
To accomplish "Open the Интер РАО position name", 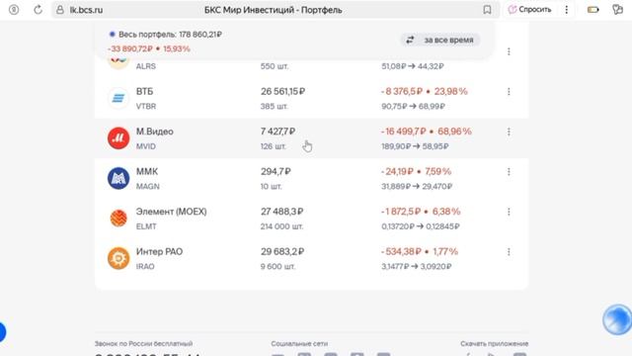I will tap(159, 251).
